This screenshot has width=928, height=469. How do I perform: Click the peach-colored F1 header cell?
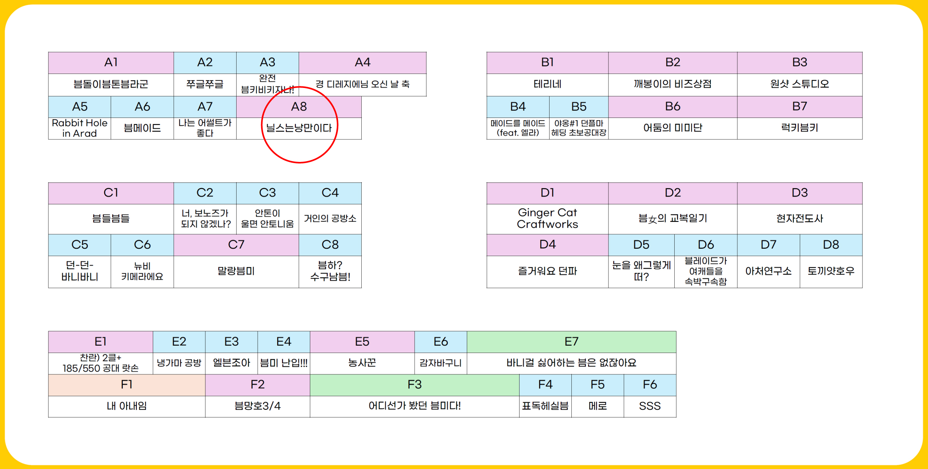[126, 385]
